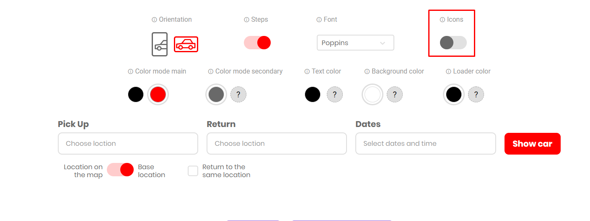
Task: Choose black swatch for Color mode main
Action: [136, 94]
